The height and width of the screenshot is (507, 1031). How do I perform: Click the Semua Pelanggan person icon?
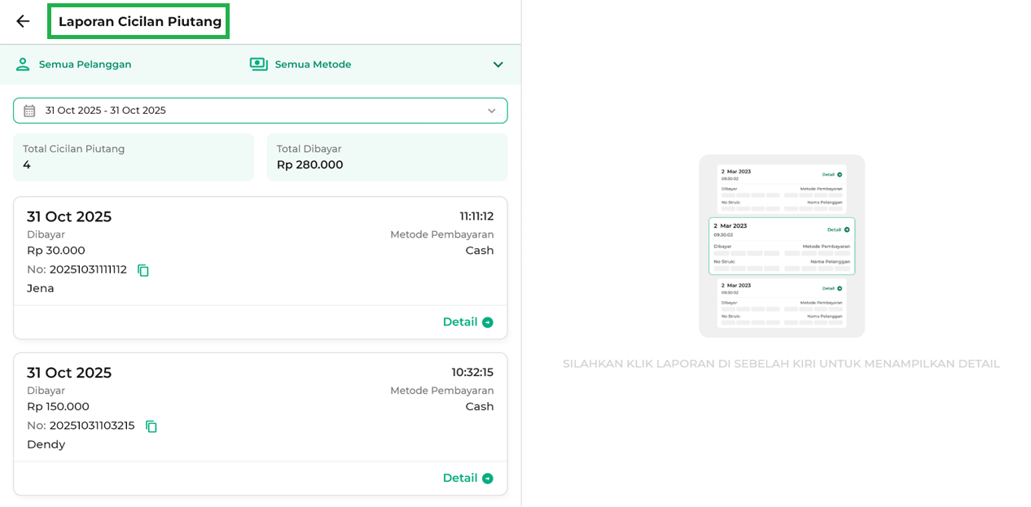[x=23, y=64]
